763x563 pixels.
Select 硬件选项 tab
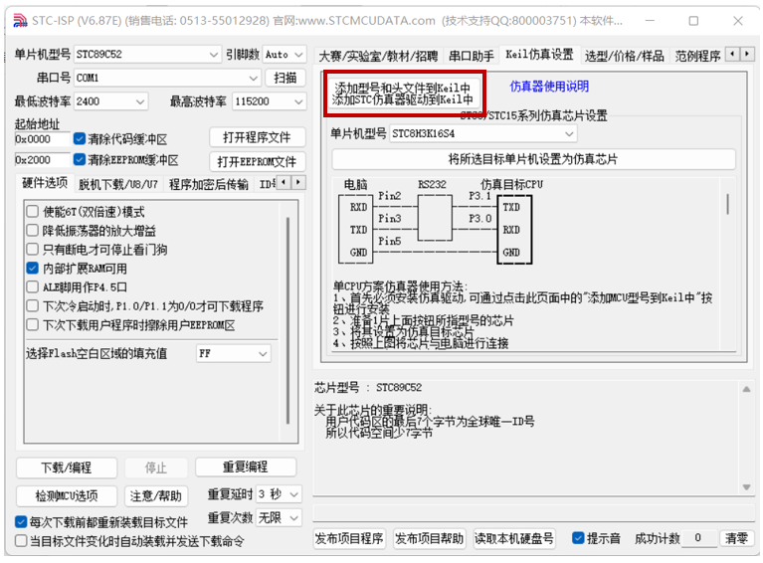click(x=45, y=183)
